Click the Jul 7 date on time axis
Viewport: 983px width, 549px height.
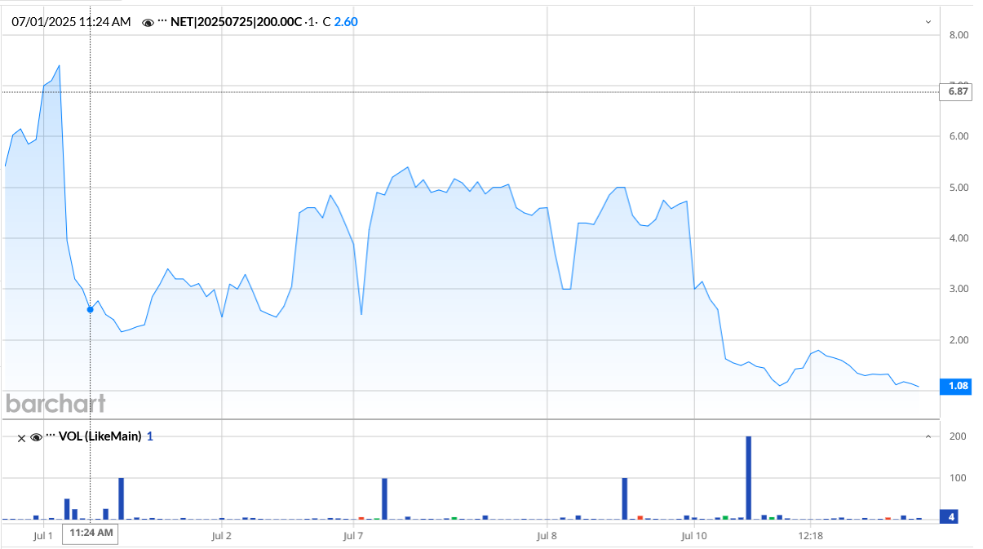(353, 536)
